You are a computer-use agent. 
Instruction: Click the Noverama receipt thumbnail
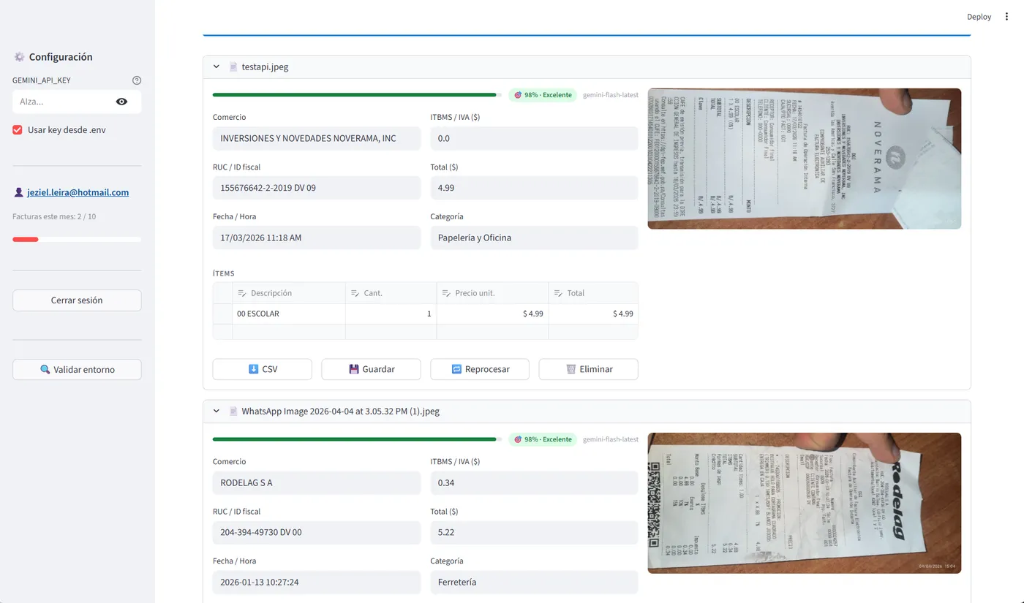pos(804,159)
